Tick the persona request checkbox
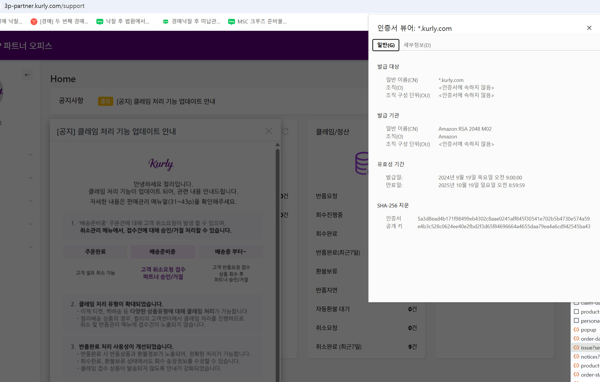 tap(576, 321)
